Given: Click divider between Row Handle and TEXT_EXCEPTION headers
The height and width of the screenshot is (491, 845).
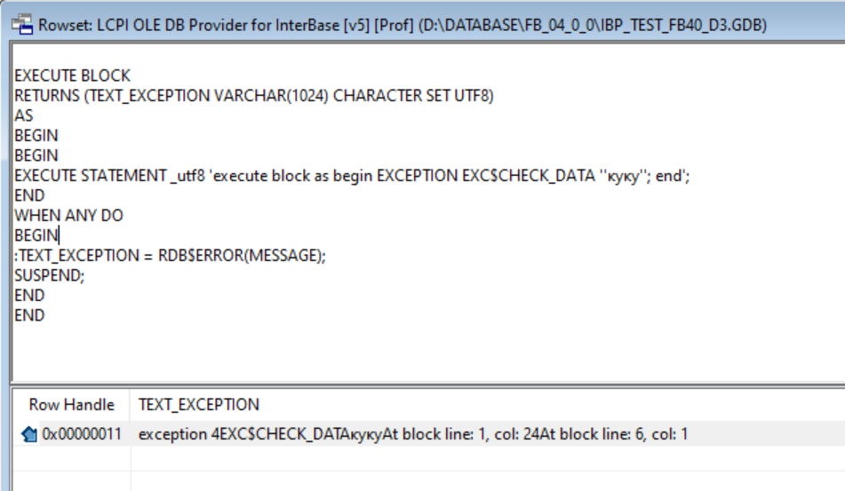Looking at the screenshot, I should (130, 405).
